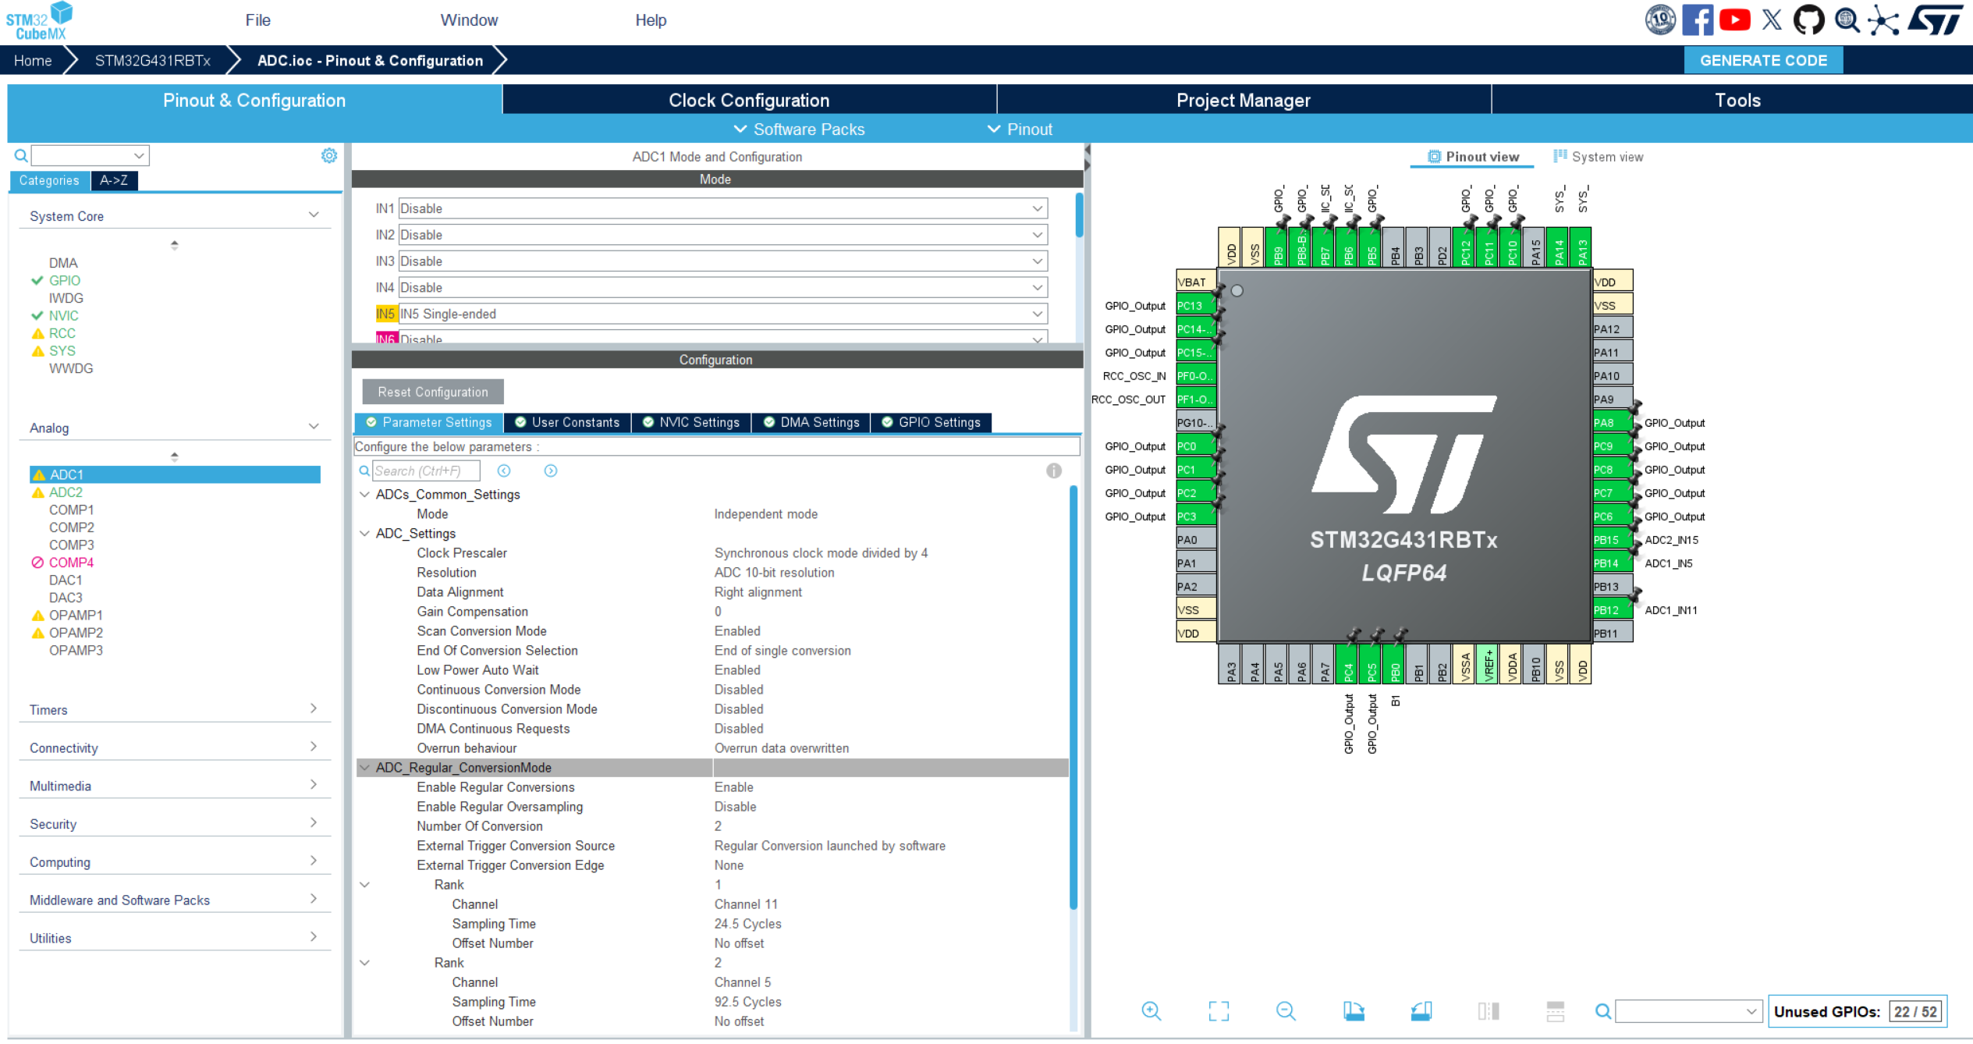Viewport: 1973px width, 1044px height.
Task: Open the GitHub icon link in the header
Action: coord(1808,20)
